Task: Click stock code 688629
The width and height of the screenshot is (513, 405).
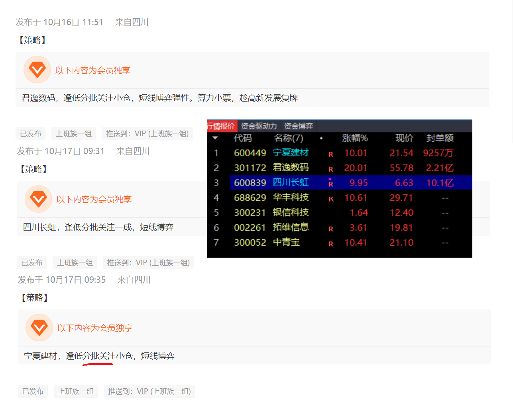Action: click(250, 198)
